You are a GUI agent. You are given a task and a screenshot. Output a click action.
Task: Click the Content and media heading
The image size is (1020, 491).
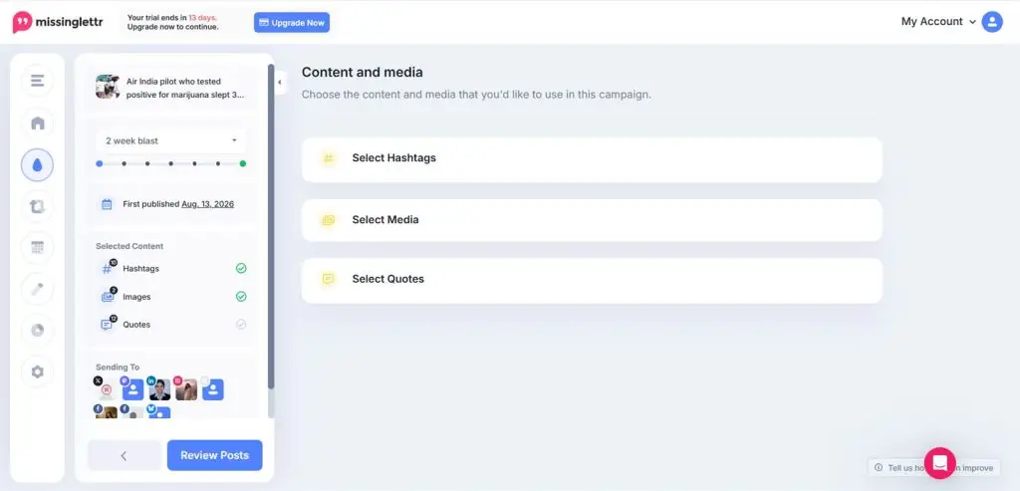[x=362, y=72]
